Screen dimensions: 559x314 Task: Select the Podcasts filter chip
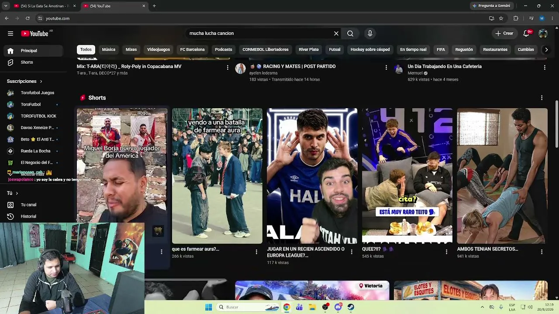click(x=224, y=50)
